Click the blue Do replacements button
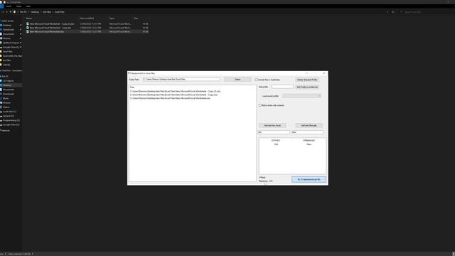Screen dimensions: 455x256 point(309,179)
